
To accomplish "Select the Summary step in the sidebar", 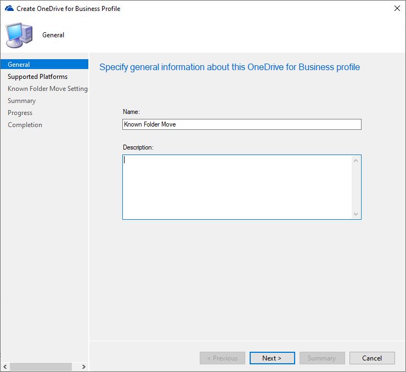I will click(x=22, y=101).
